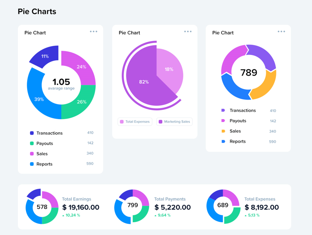
Task: Click the green Payouts legend swatch in first card
Action: 32,143
